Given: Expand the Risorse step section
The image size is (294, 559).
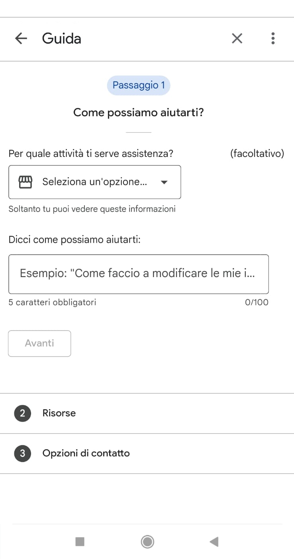Looking at the screenshot, I should pyautogui.click(x=59, y=413).
